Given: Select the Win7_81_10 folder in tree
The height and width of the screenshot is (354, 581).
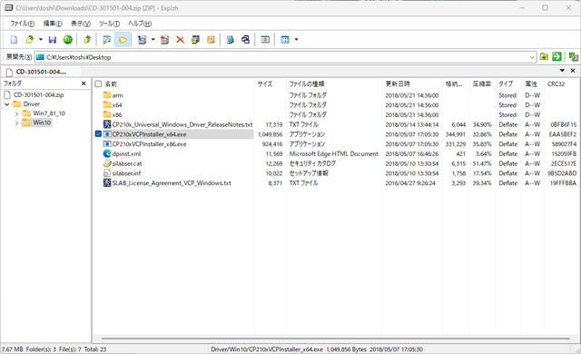Looking at the screenshot, I should [49, 113].
